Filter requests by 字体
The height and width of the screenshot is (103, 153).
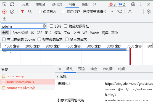67,33
